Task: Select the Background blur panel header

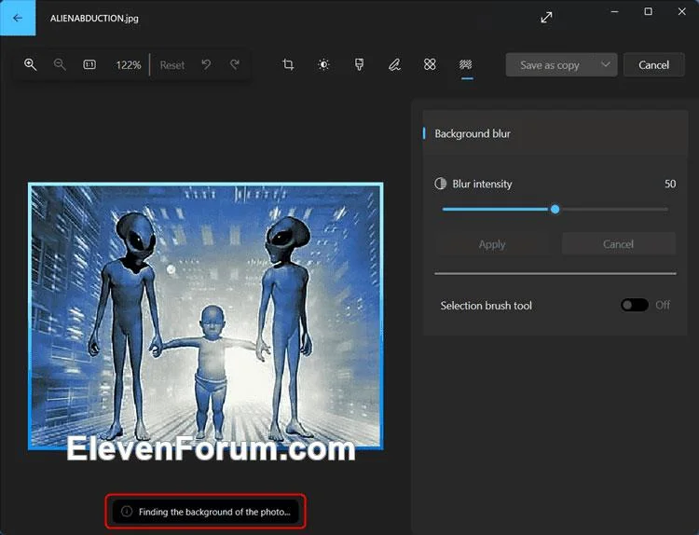Action: point(555,133)
